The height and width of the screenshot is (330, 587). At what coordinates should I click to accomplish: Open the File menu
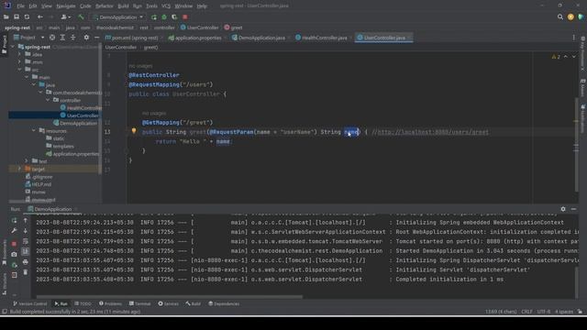(20, 6)
